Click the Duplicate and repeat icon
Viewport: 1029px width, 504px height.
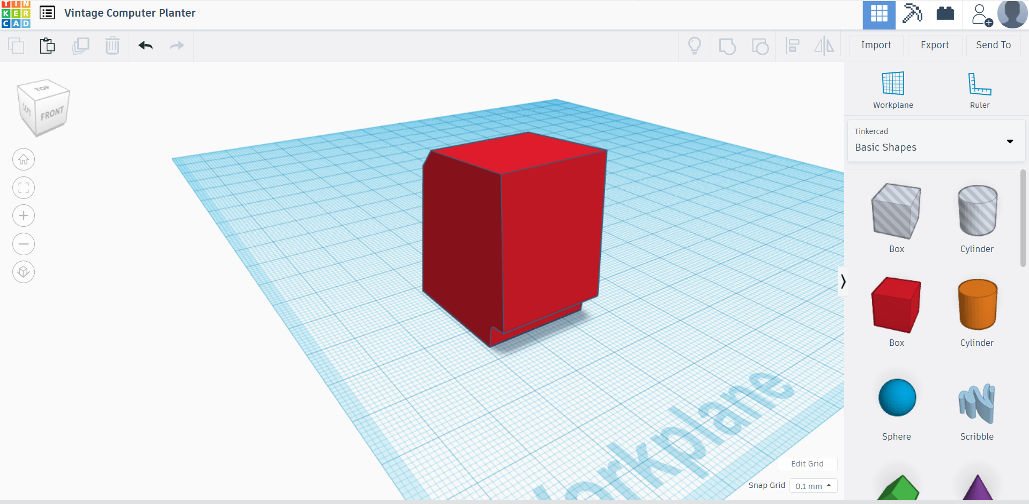pyautogui.click(x=80, y=46)
